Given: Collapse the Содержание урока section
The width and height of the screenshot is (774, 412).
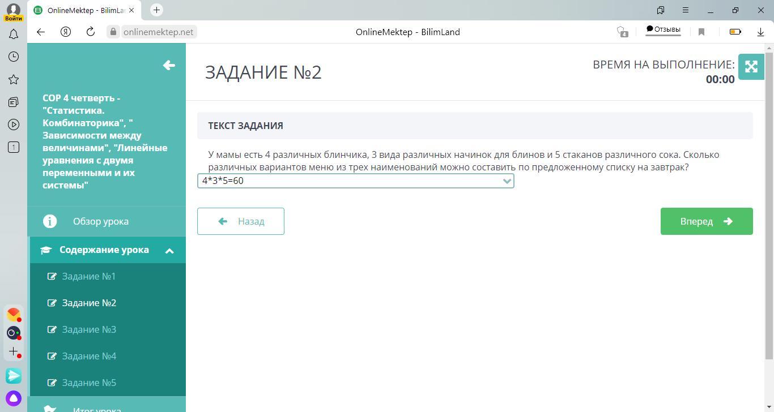Looking at the screenshot, I should click(x=169, y=251).
